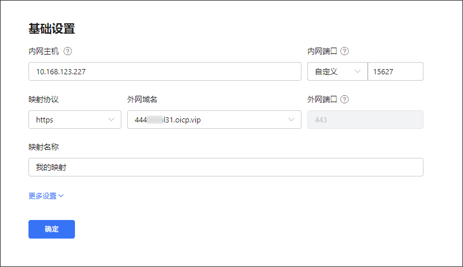Click the disabled 外网端口 field showing 443
The width and height of the screenshot is (463, 267).
click(365, 120)
